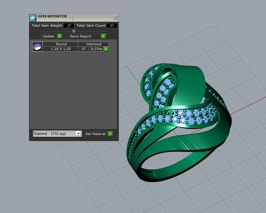Click the gem quantity cell 57
This screenshot has height=213, width=266.
84,49
